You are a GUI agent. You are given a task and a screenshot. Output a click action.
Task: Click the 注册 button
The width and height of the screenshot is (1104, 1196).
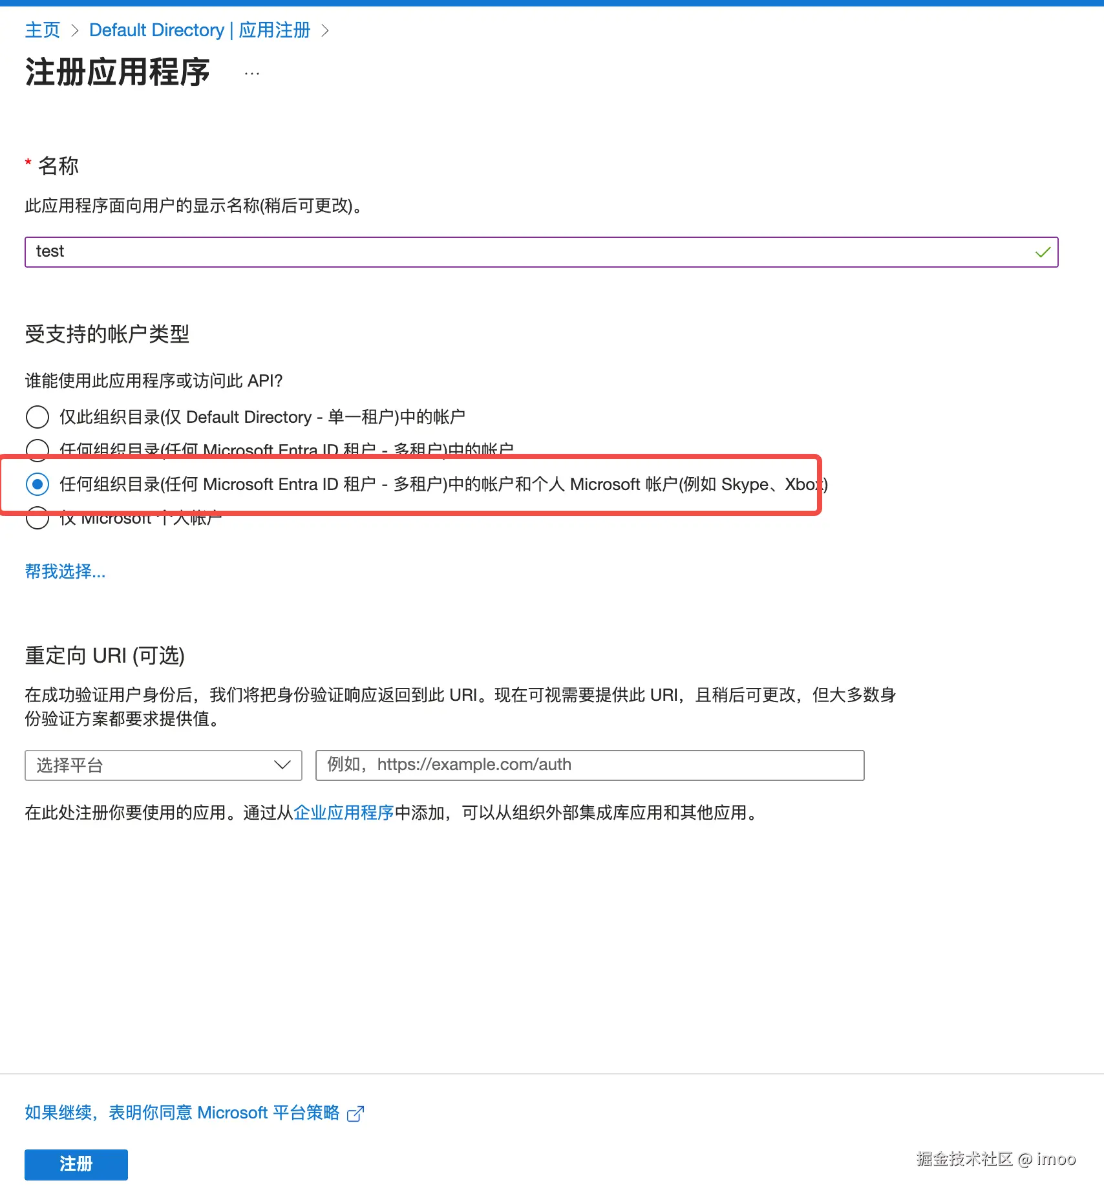pos(76,1164)
